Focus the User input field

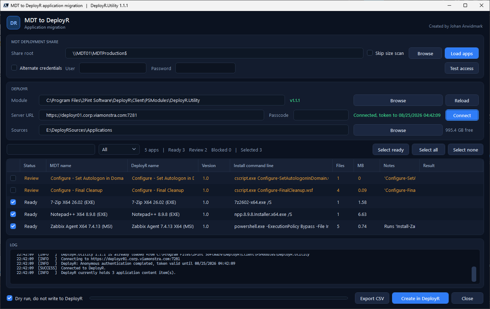112,68
